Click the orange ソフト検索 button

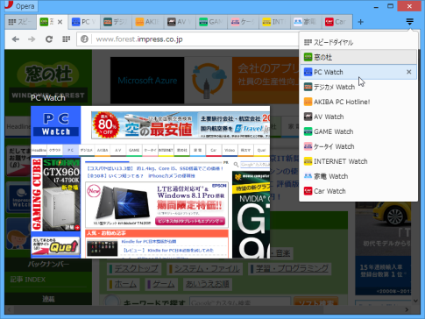pos(316,302)
